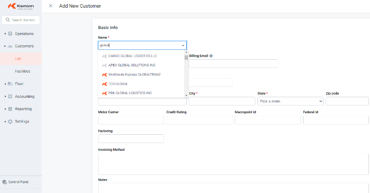Screen dimensions: 370x193
Task: Click the Federal Id input field
Action: click(x=336, y=120)
